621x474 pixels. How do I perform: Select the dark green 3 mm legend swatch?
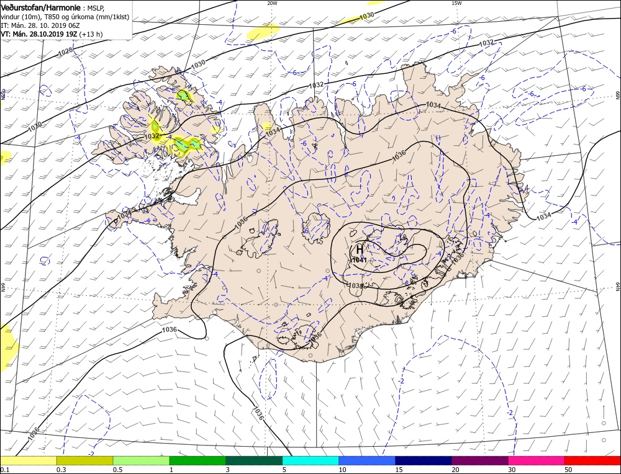point(254,460)
